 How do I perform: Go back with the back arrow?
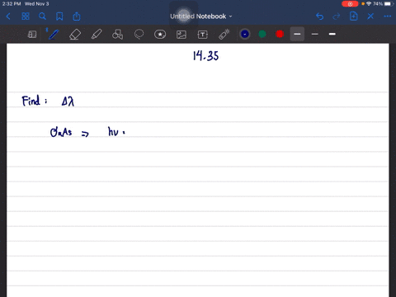tap(8, 16)
